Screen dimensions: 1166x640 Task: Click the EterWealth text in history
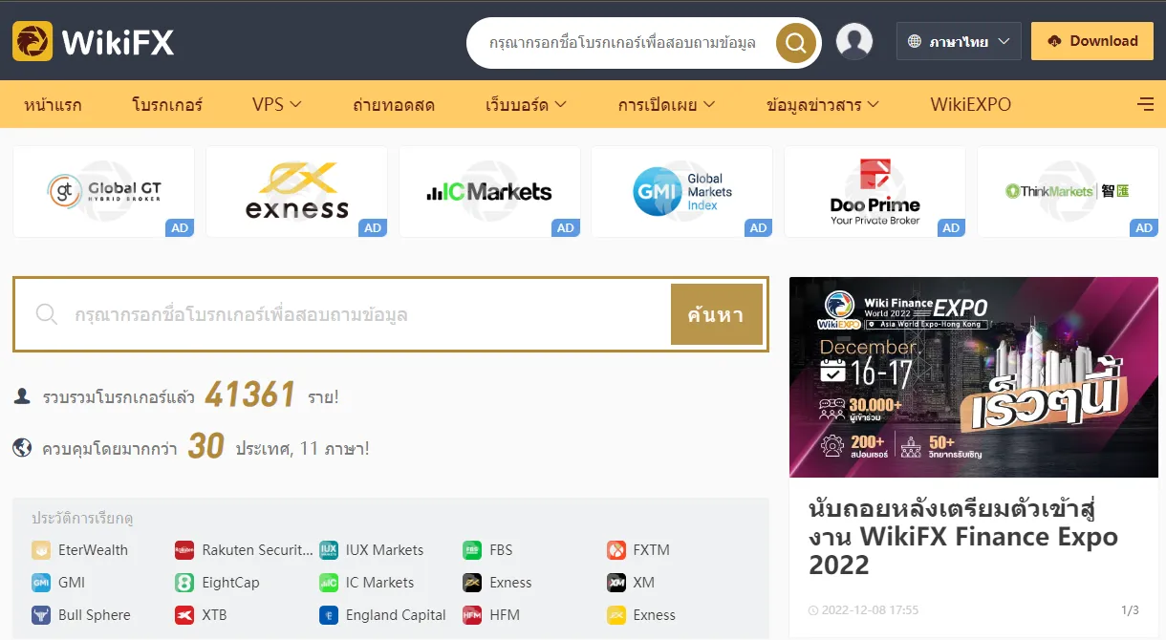pyautogui.click(x=93, y=550)
